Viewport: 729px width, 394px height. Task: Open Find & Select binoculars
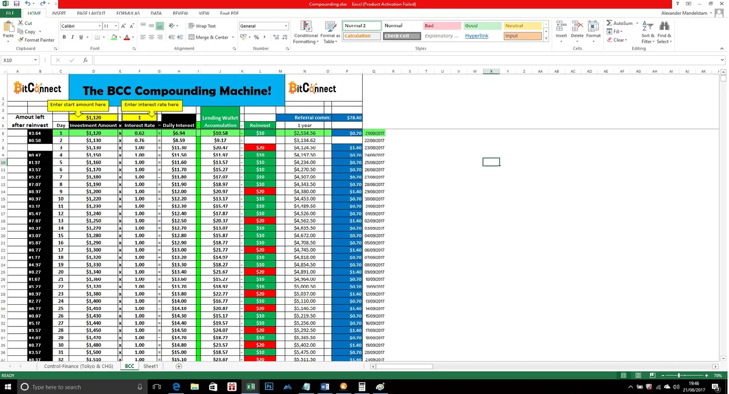664,32
